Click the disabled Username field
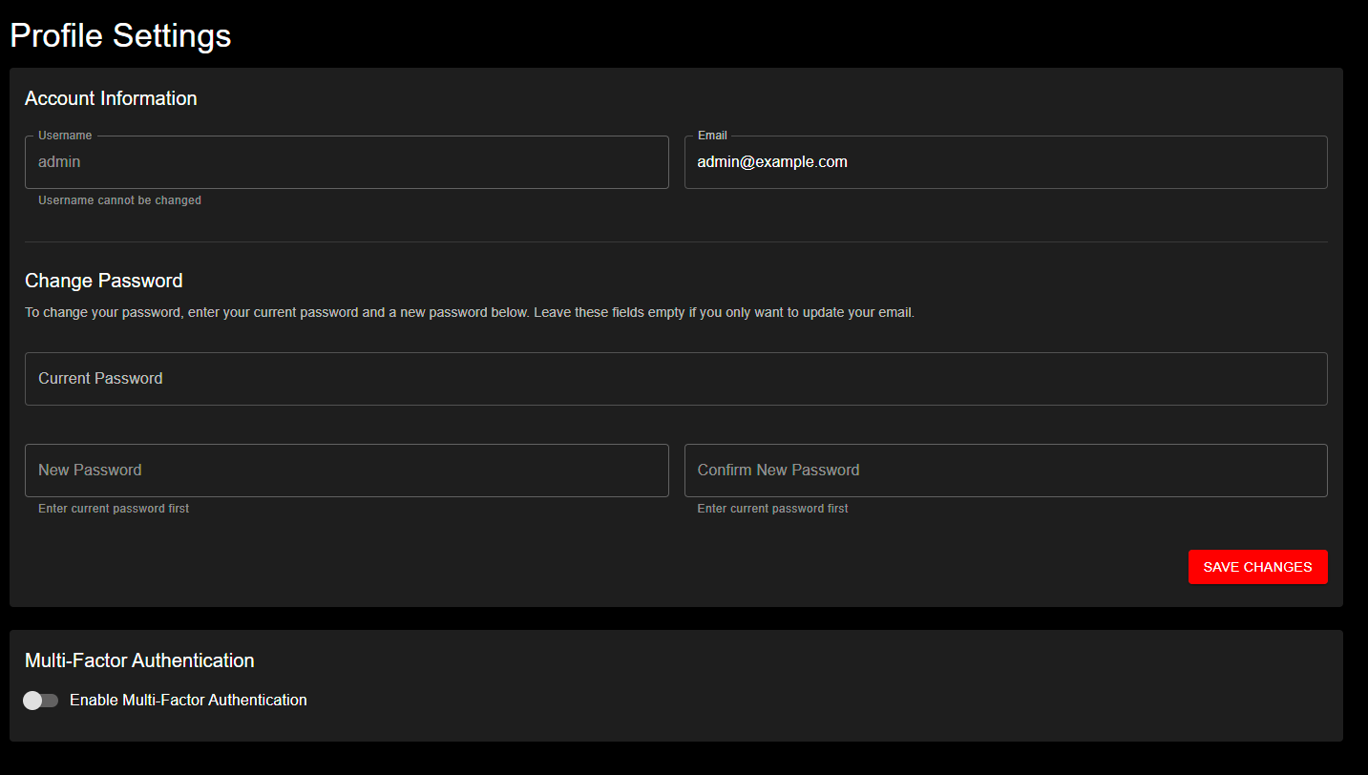The height and width of the screenshot is (775, 1368). [347, 162]
